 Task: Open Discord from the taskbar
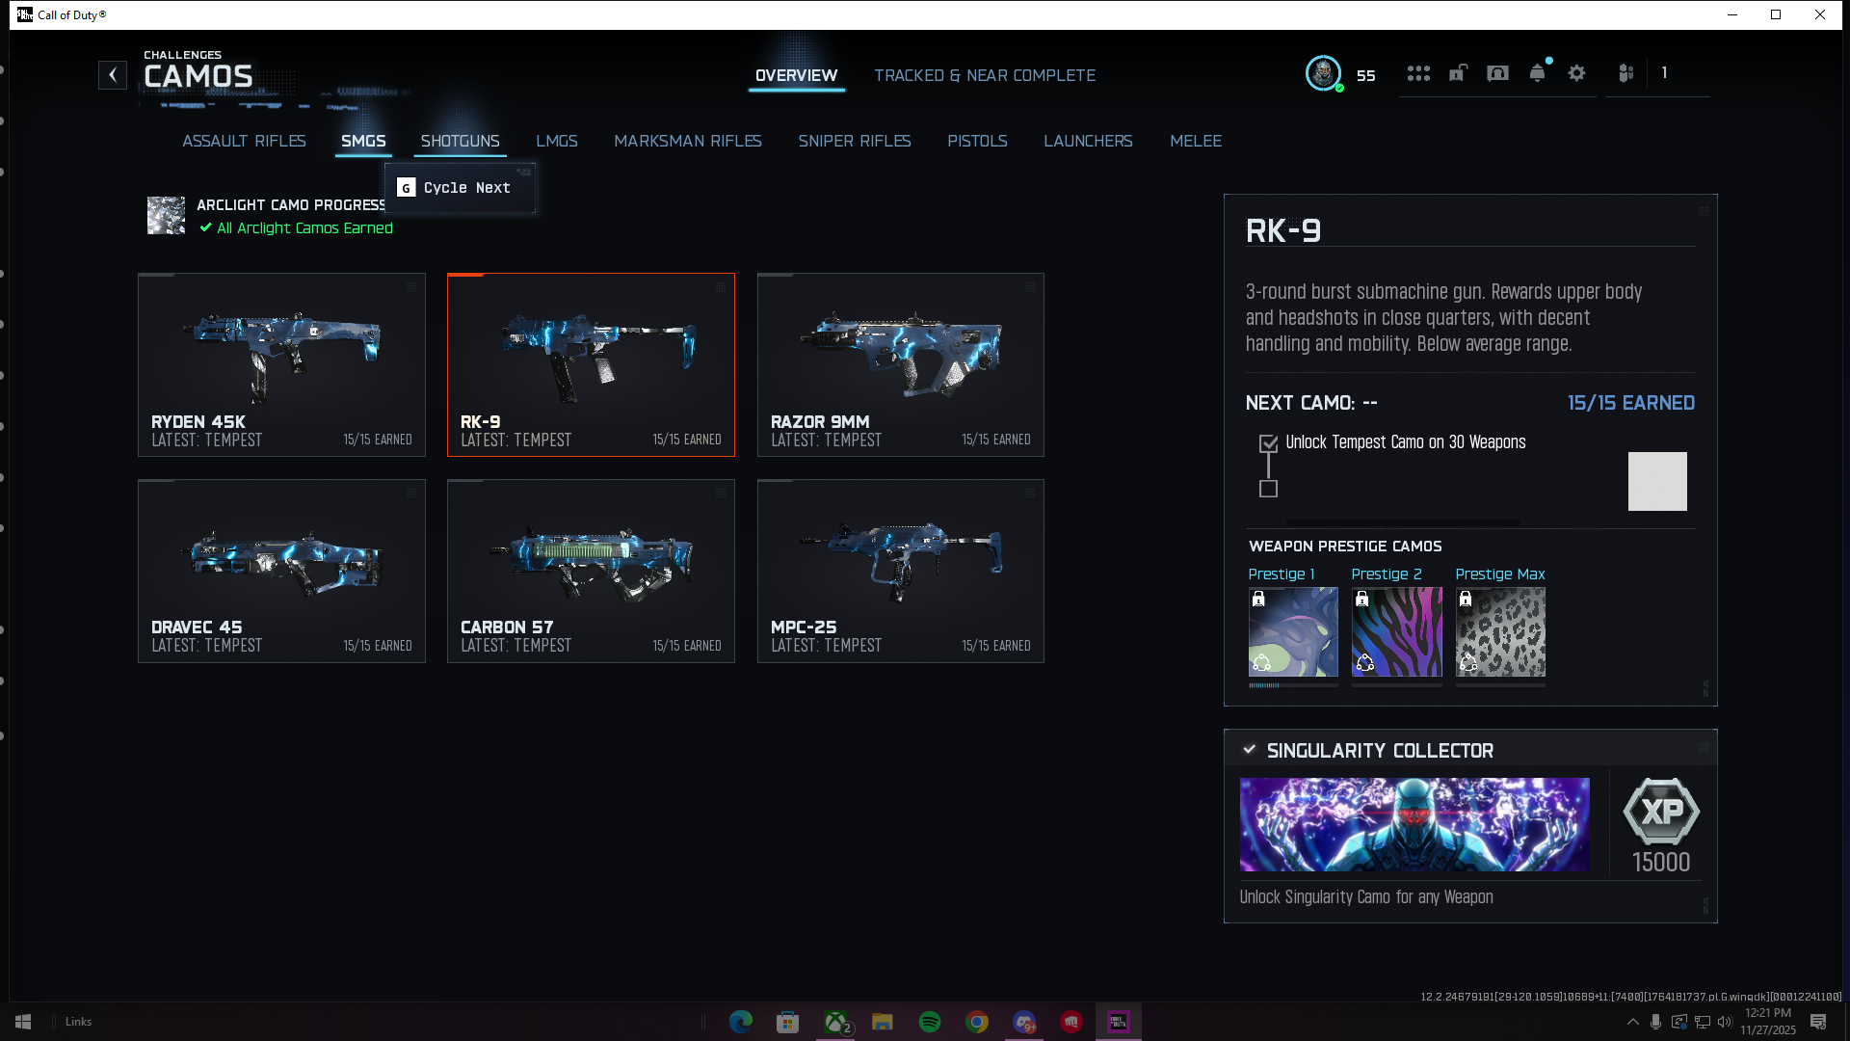pyautogui.click(x=1024, y=1022)
